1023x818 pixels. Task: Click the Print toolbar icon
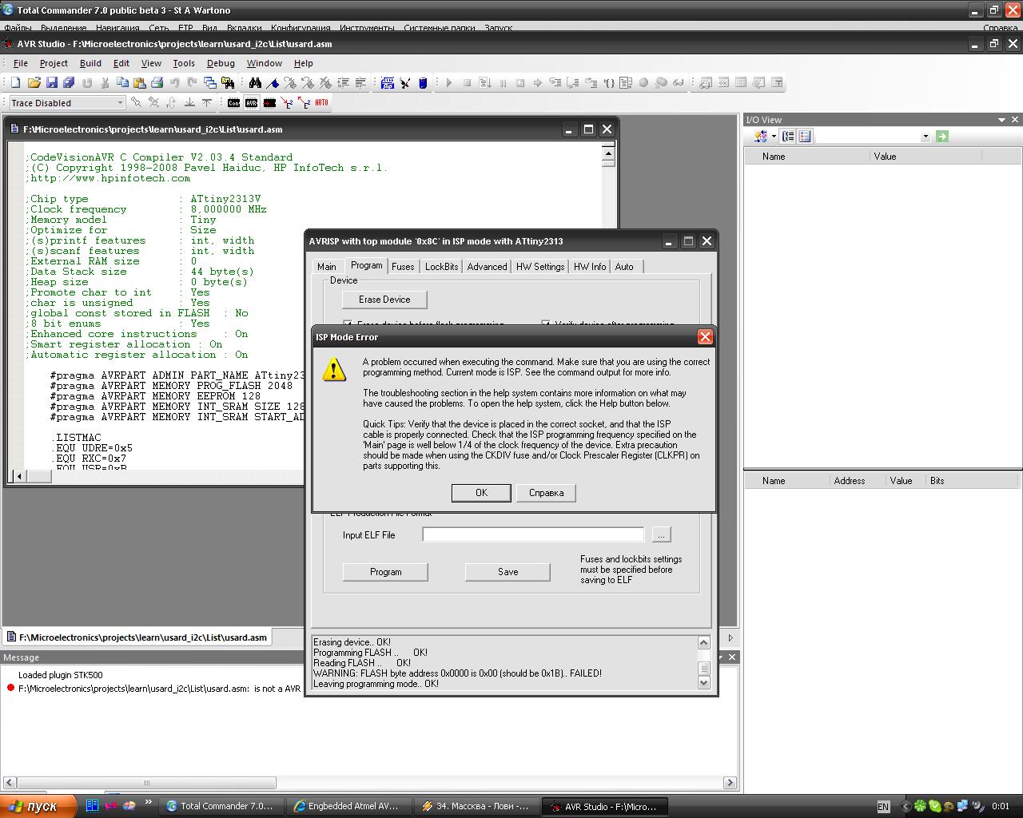point(157,82)
